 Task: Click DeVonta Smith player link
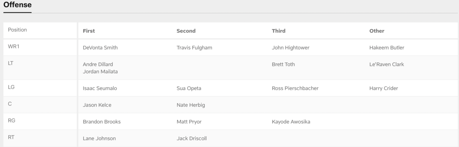(100, 48)
